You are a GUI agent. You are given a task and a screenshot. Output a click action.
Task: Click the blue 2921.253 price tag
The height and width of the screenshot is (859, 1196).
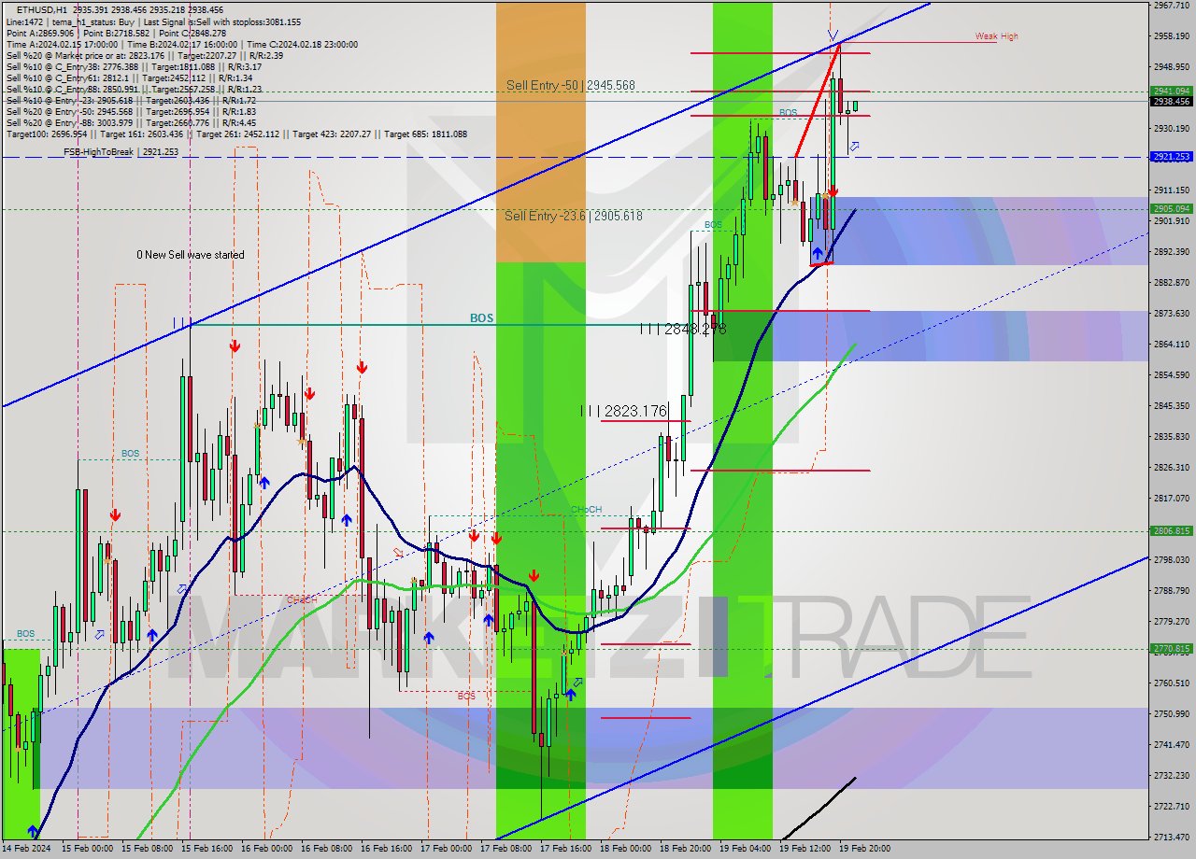tap(1171, 157)
